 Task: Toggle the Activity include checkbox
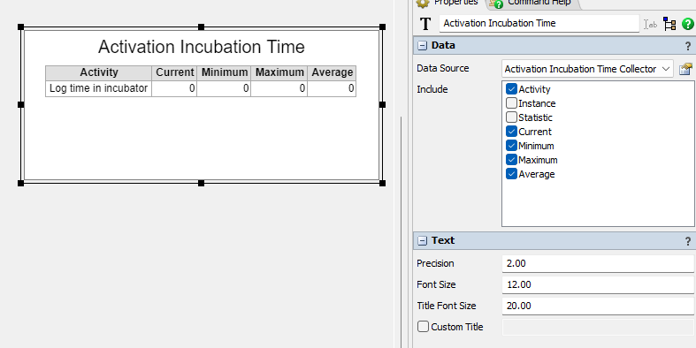(x=511, y=89)
